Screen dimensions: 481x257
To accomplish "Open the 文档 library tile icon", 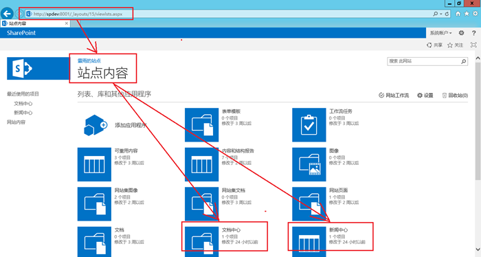I will click(94, 242).
